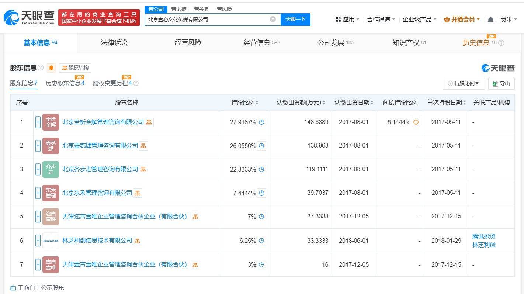The width and height of the screenshot is (524, 294).
Task: Expand row 6 林芝利创 with plus button
Action: (38, 241)
